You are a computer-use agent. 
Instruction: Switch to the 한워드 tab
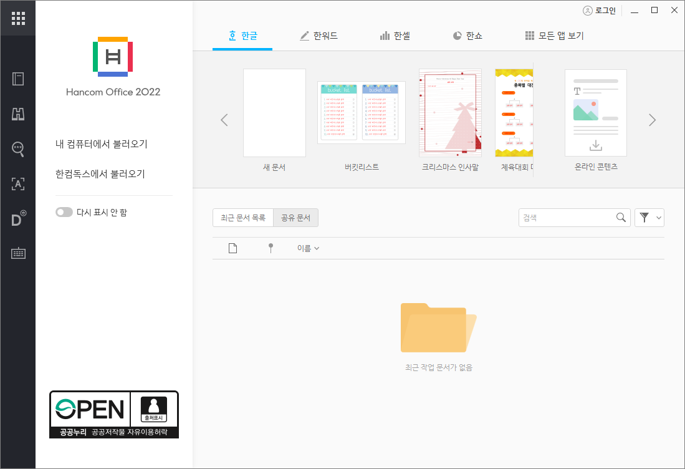[319, 36]
